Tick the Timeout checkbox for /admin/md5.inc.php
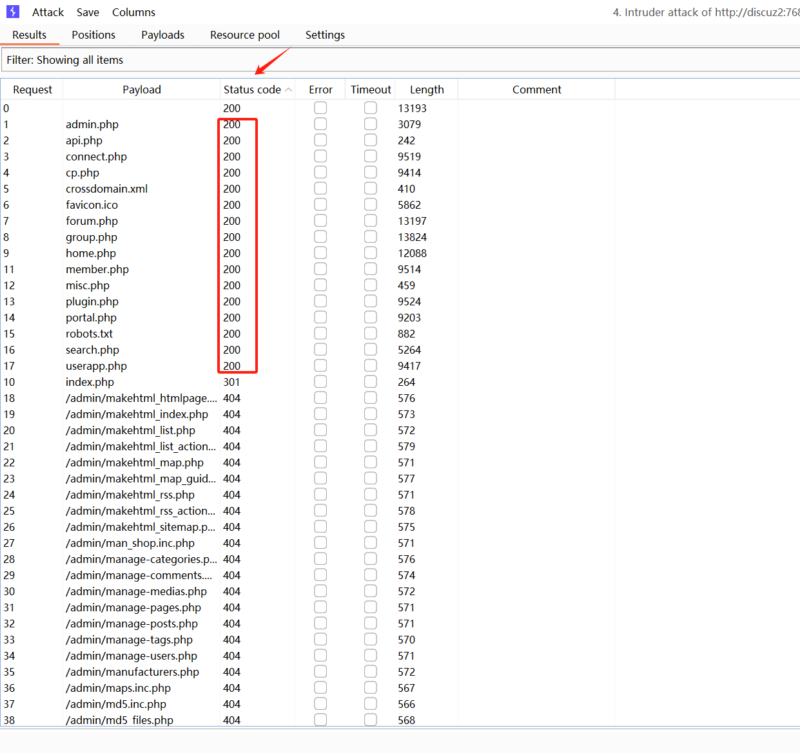 pos(371,703)
